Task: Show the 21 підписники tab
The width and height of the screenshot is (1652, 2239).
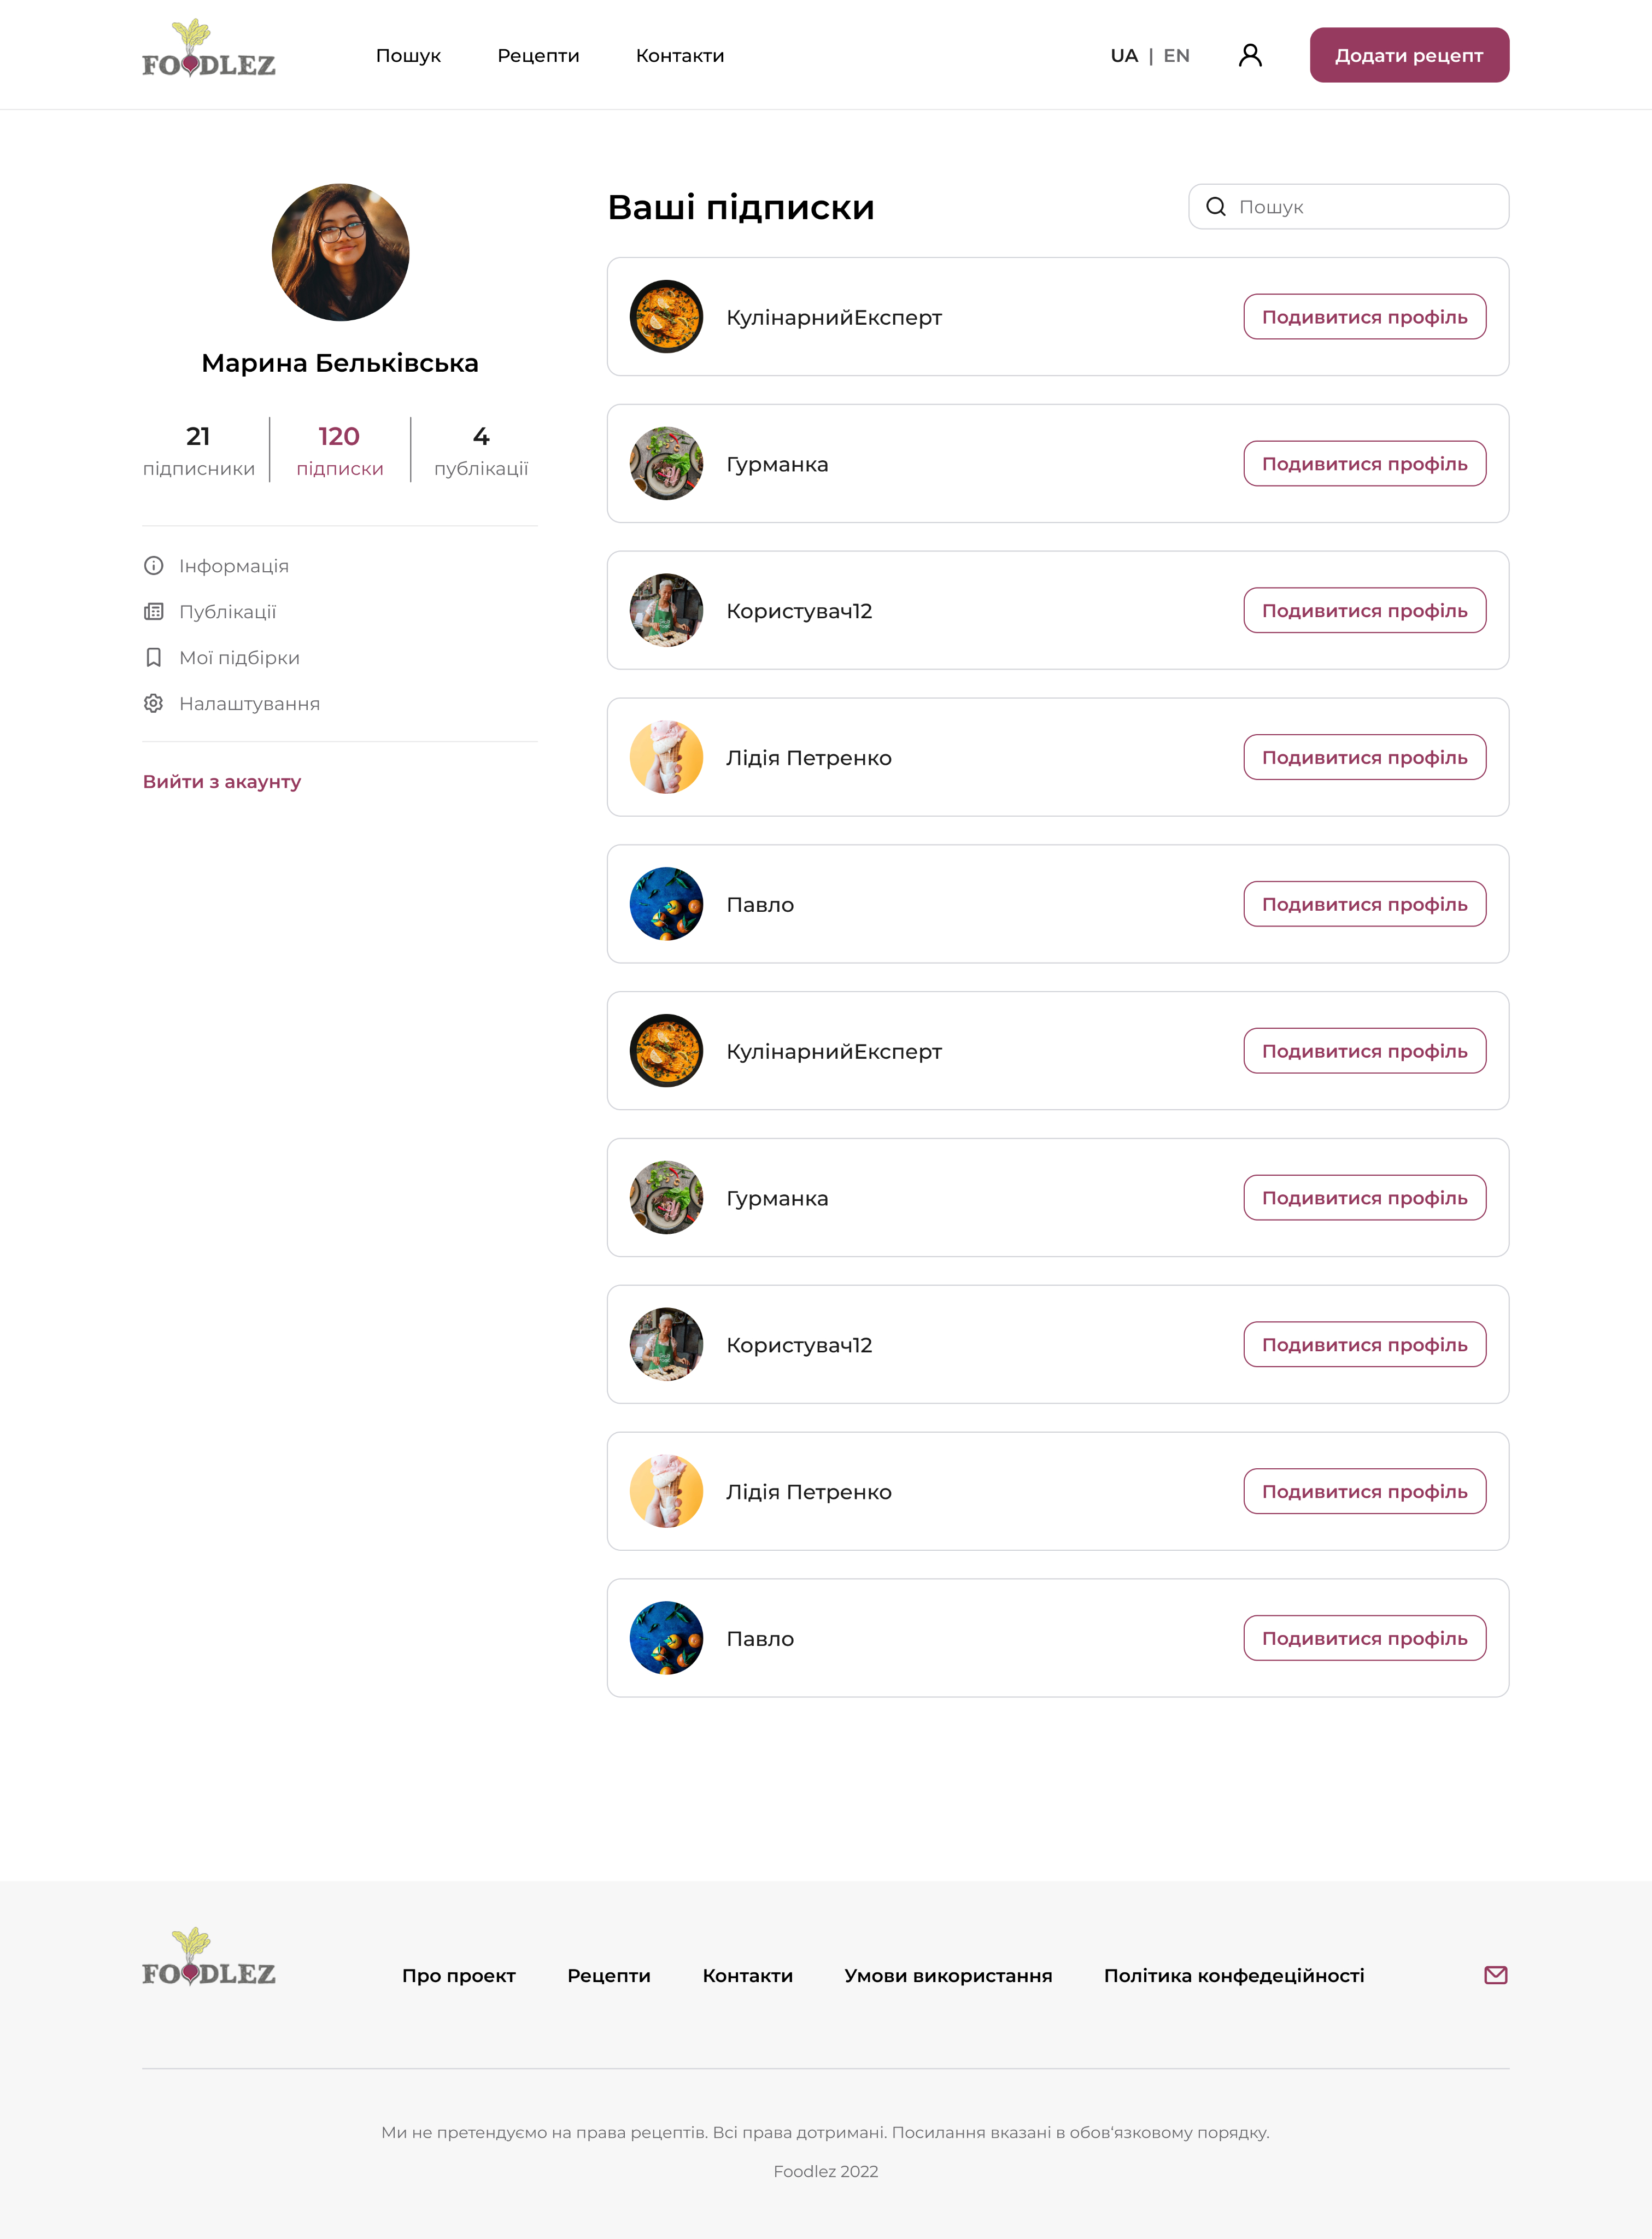Action: pos(199,450)
